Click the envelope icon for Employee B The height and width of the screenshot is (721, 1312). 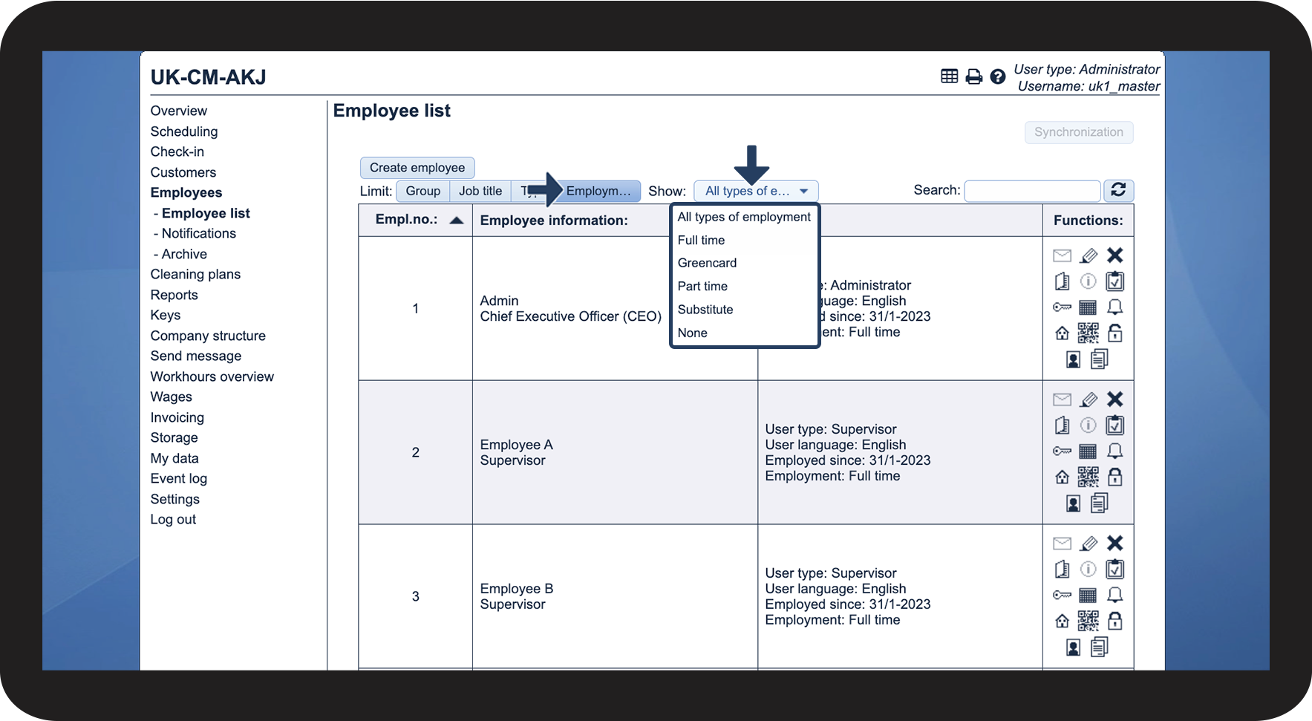[1062, 544]
